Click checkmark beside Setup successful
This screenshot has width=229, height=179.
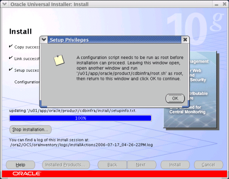(x=11, y=69)
